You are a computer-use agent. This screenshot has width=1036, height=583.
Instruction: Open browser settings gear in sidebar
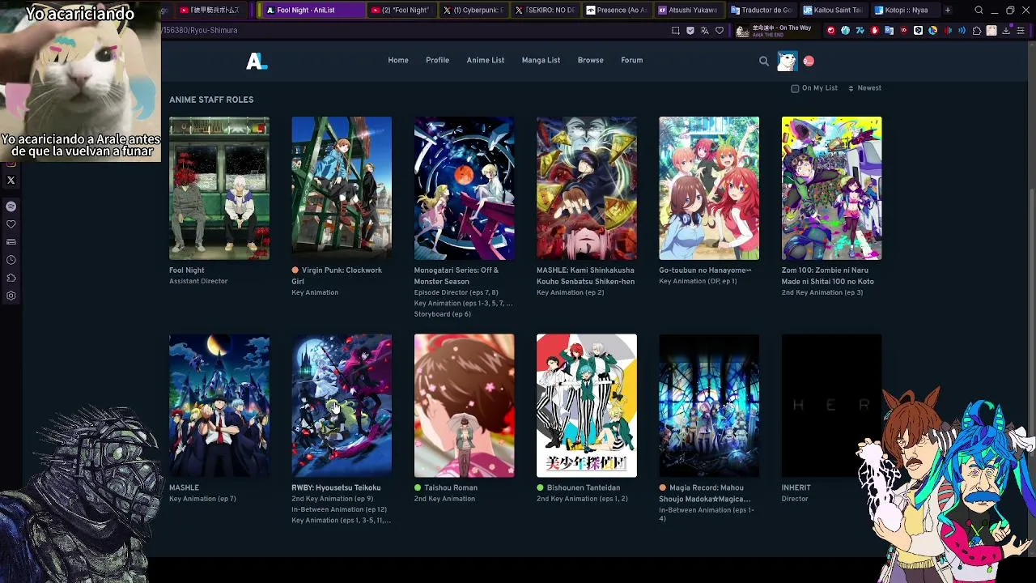(11, 296)
